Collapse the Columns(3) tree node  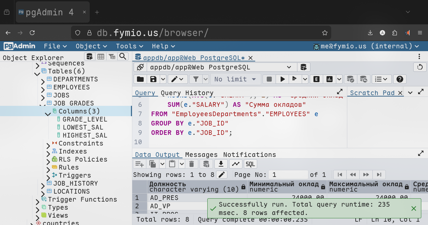pos(48,114)
